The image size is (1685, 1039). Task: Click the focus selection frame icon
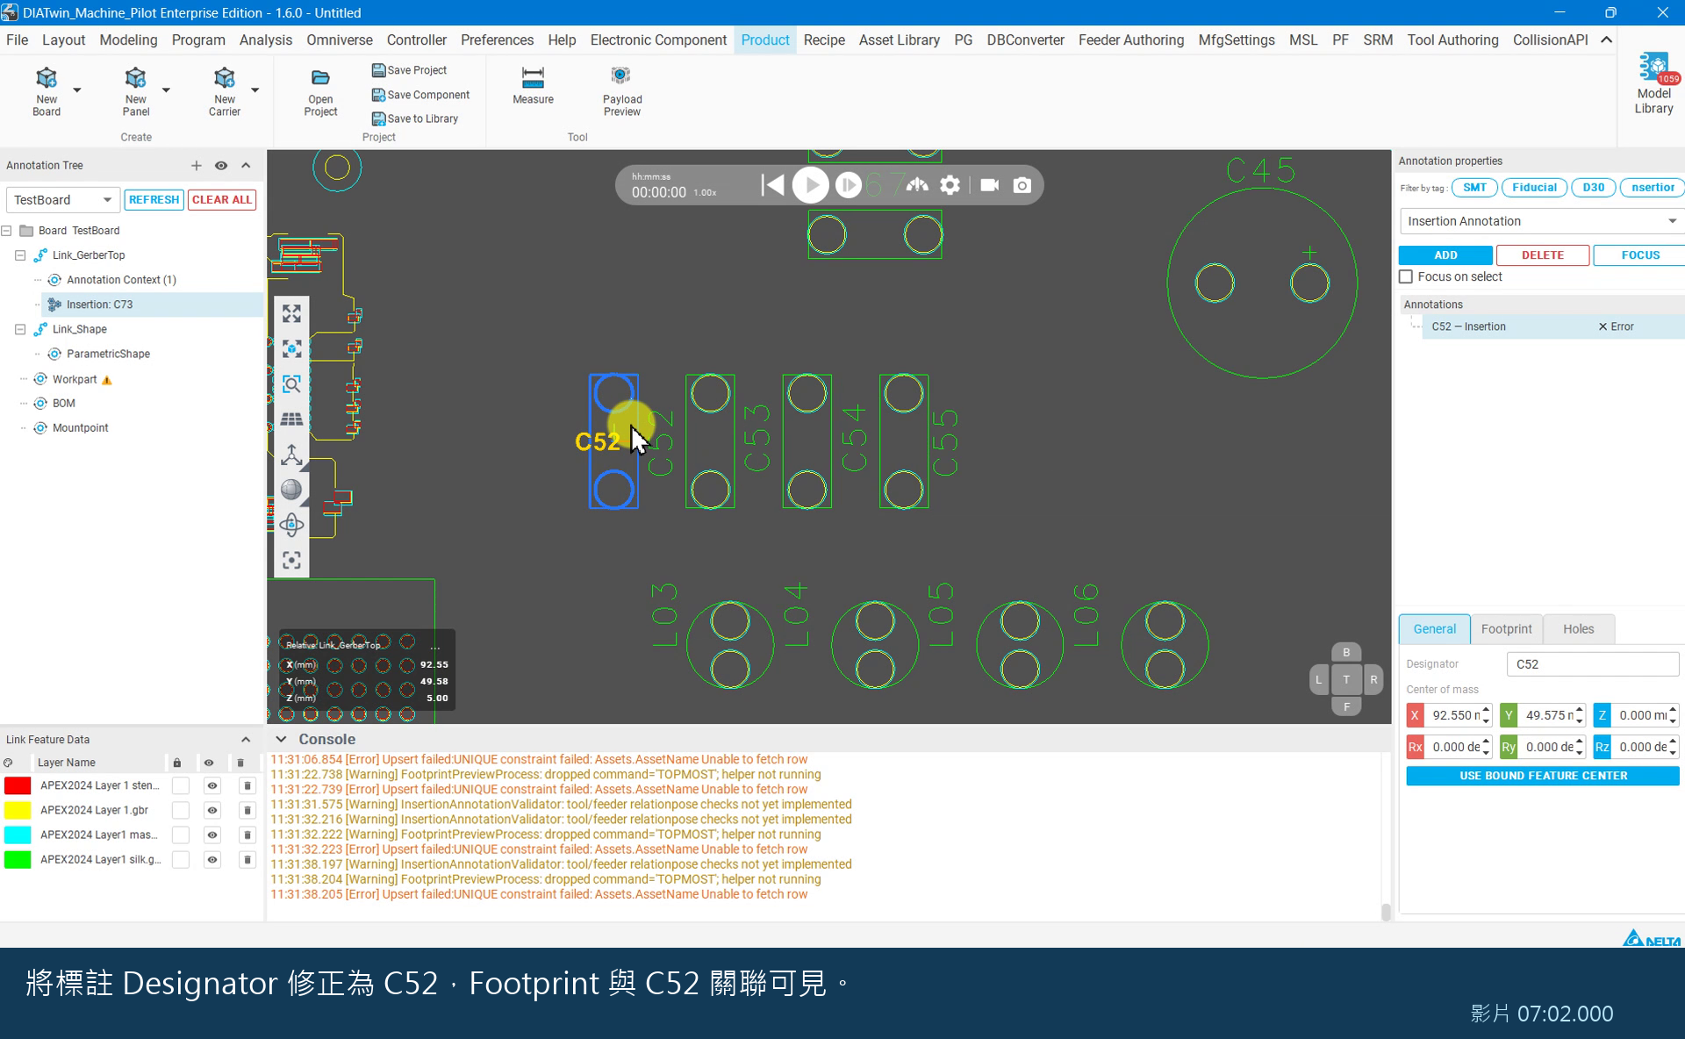click(291, 560)
